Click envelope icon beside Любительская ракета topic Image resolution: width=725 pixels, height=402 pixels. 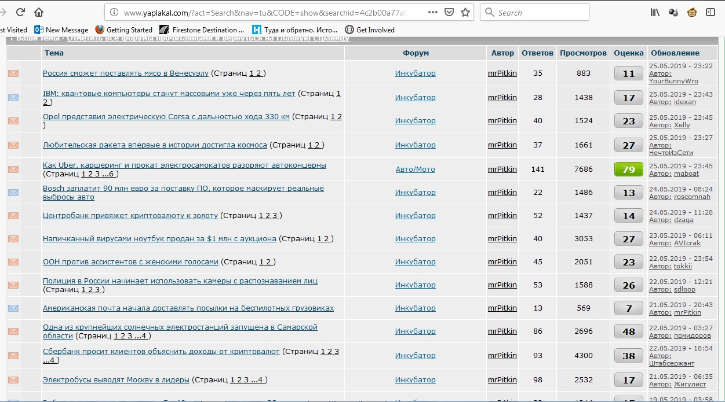[13, 145]
